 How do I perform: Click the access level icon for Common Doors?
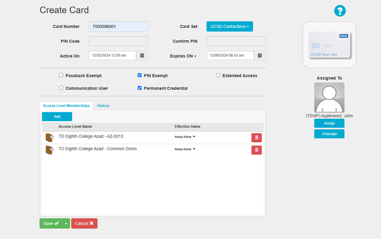pyautogui.click(x=49, y=150)
